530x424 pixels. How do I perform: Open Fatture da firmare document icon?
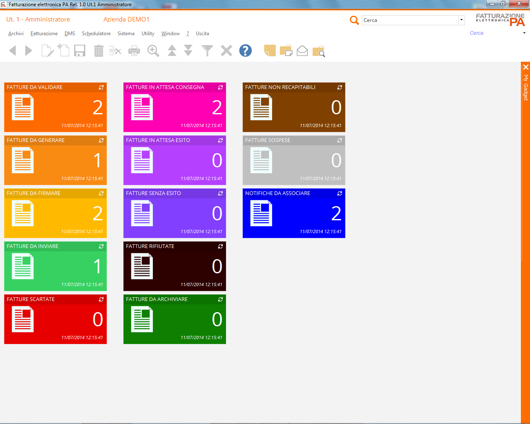tap(23, 213)
